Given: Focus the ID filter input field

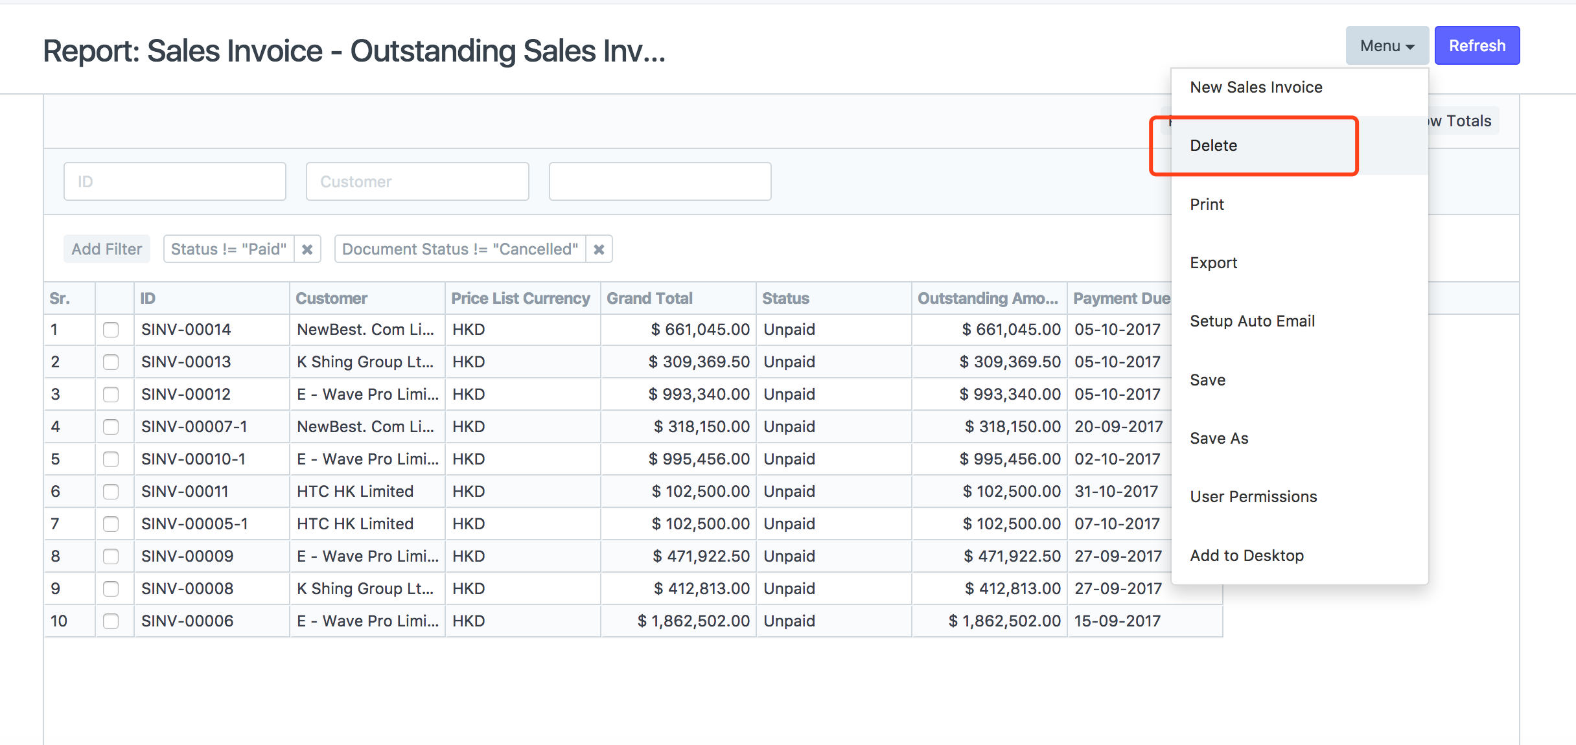Looking at the screenshot, I should 174,181.
